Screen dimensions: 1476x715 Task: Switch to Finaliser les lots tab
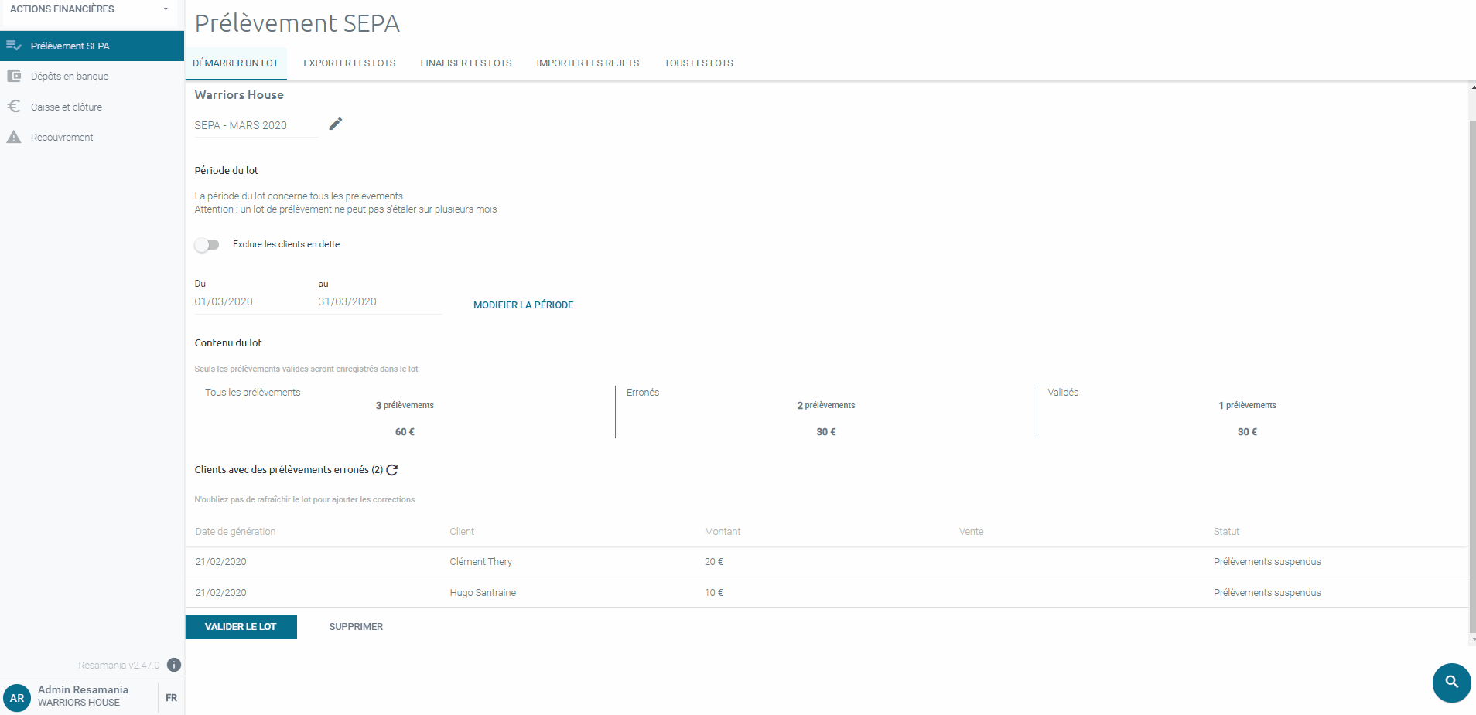pos(466,63)
